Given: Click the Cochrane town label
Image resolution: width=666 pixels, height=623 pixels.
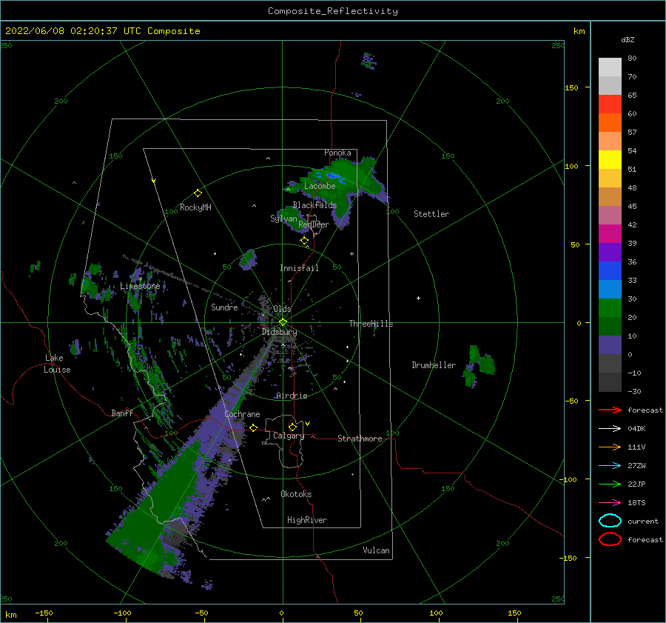Looking at the screenshot, I should click(242, 414).
